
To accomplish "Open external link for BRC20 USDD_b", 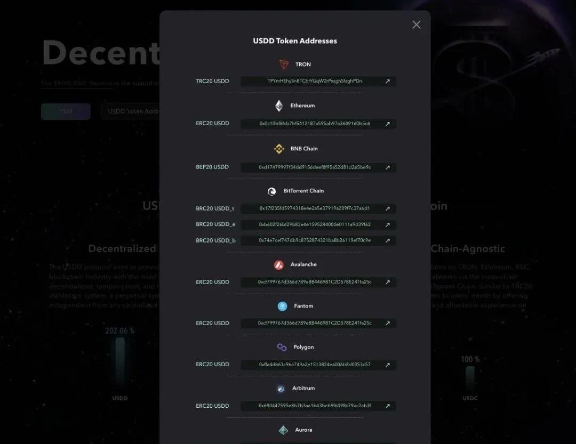I will 388,240.
